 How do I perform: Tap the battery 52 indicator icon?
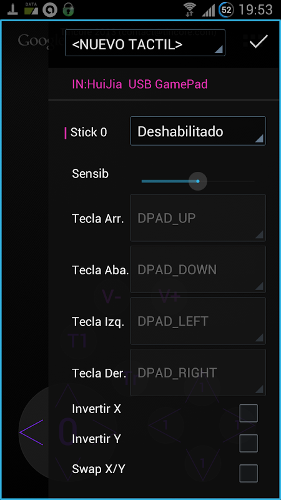click(x=226, y=10)
